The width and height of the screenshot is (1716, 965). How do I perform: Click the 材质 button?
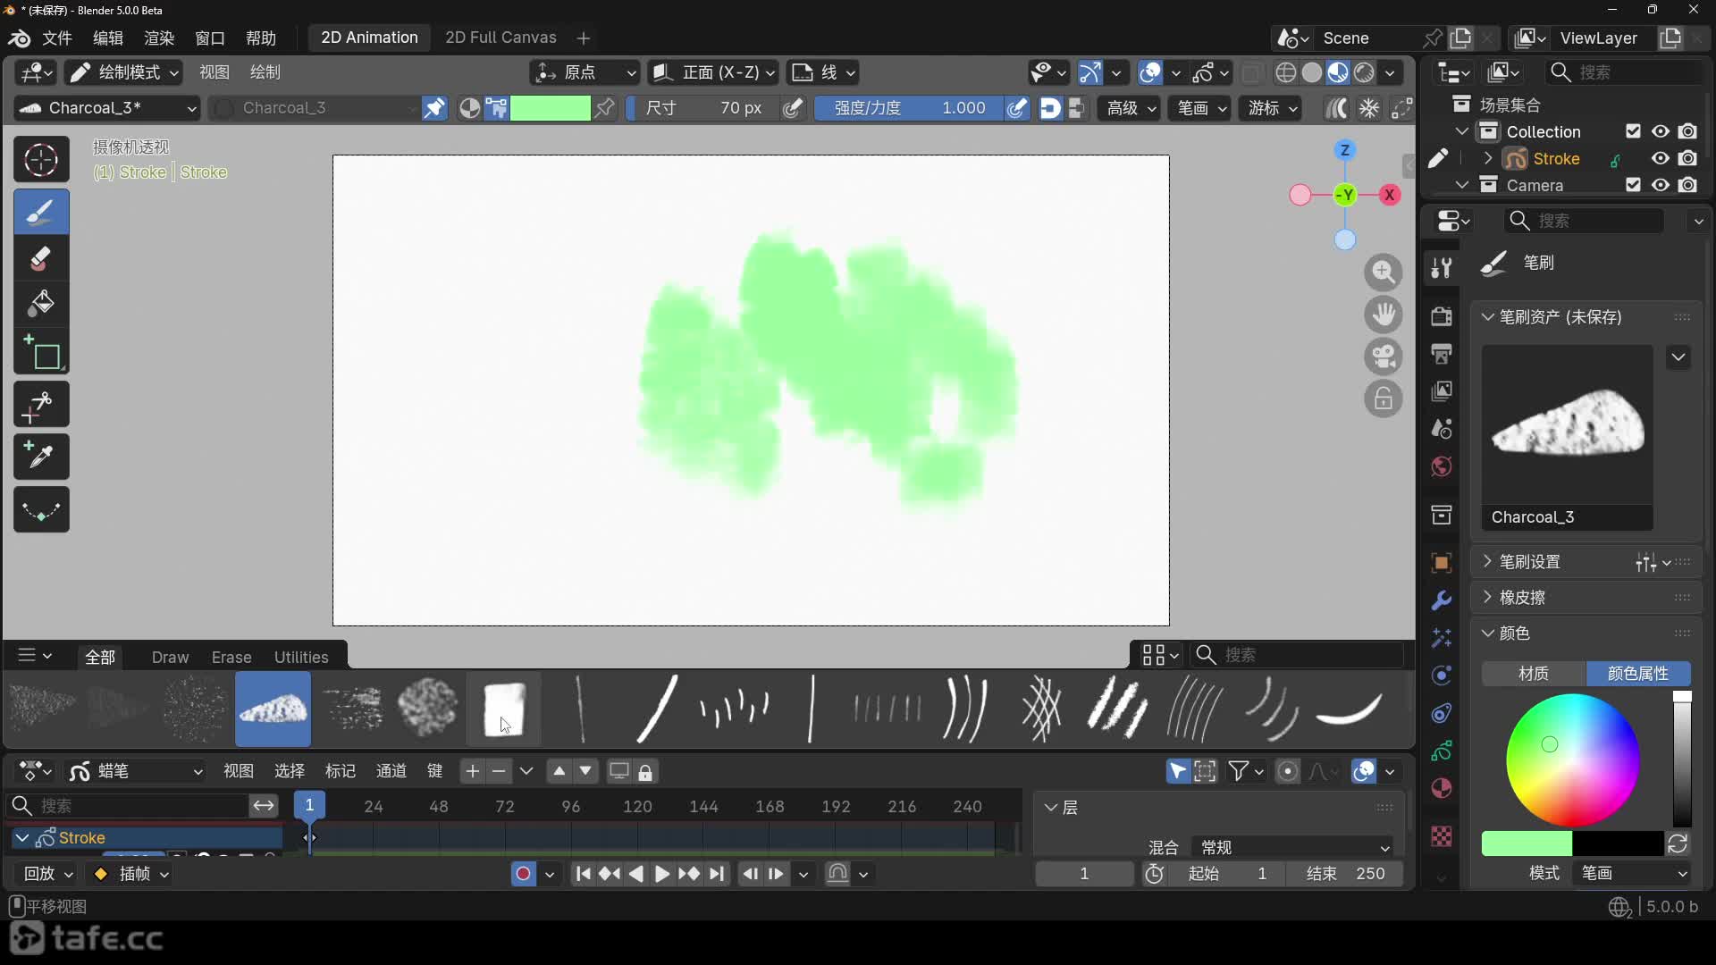click(1534, 674)
